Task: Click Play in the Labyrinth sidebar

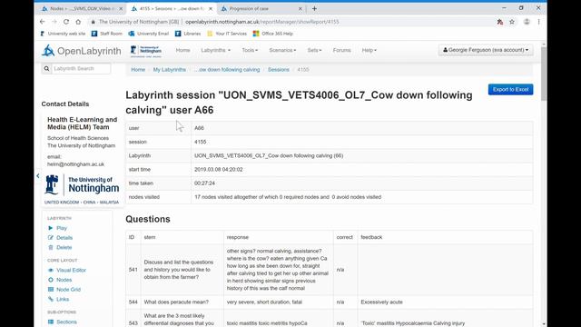Action: 62,228
